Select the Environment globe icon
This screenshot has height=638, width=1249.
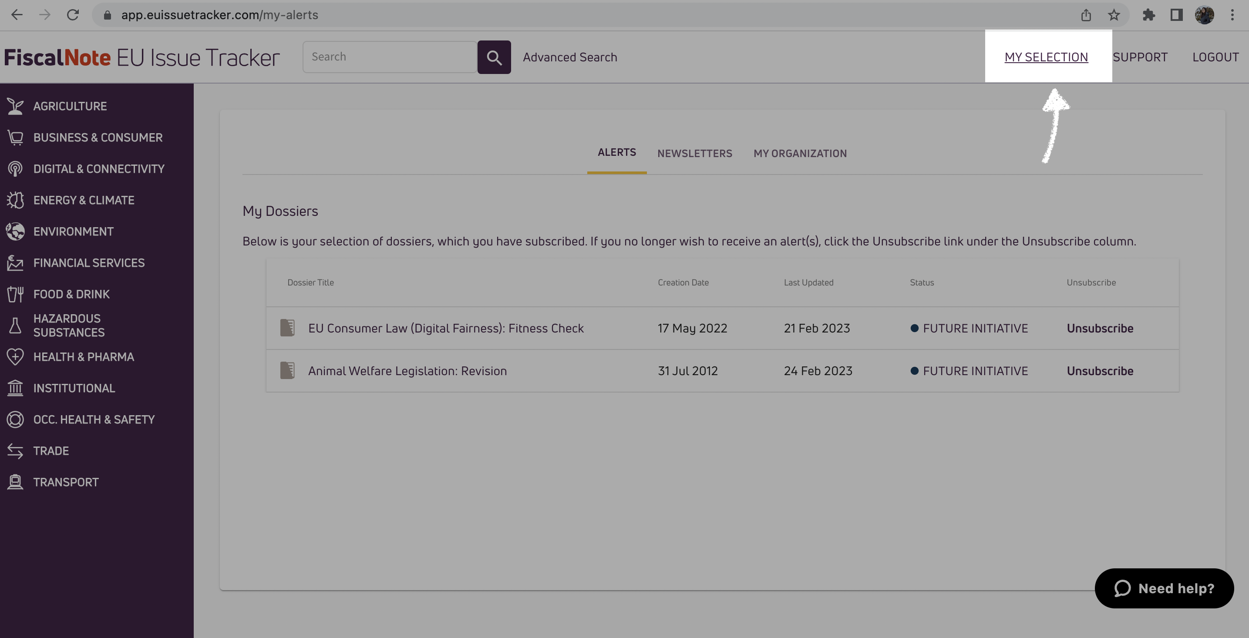click(x=15, y=231)
